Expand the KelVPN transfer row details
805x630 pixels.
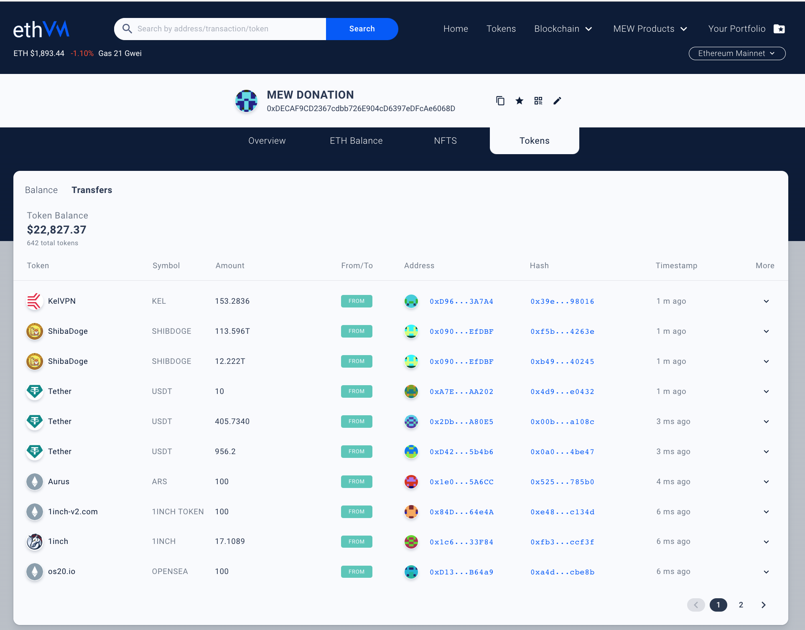(766, 301)
